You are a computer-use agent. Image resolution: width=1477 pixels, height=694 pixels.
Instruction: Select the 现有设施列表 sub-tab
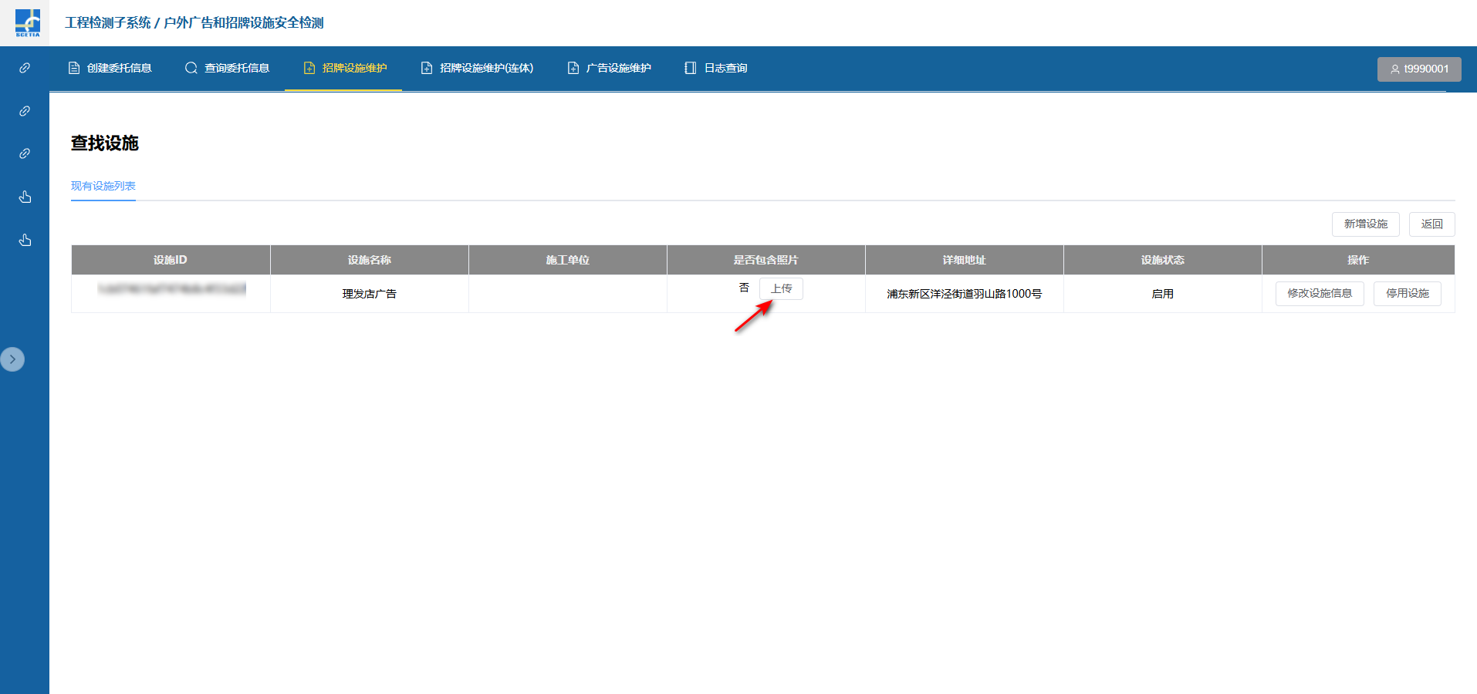pyautogui.click(x=103, y=186)
